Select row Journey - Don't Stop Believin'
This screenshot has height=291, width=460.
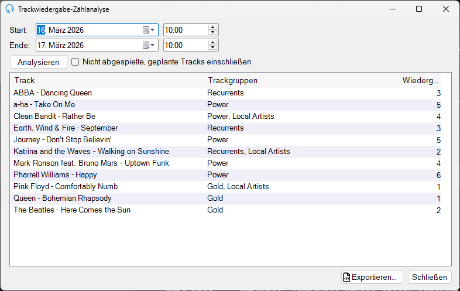(x=225, y=140)
